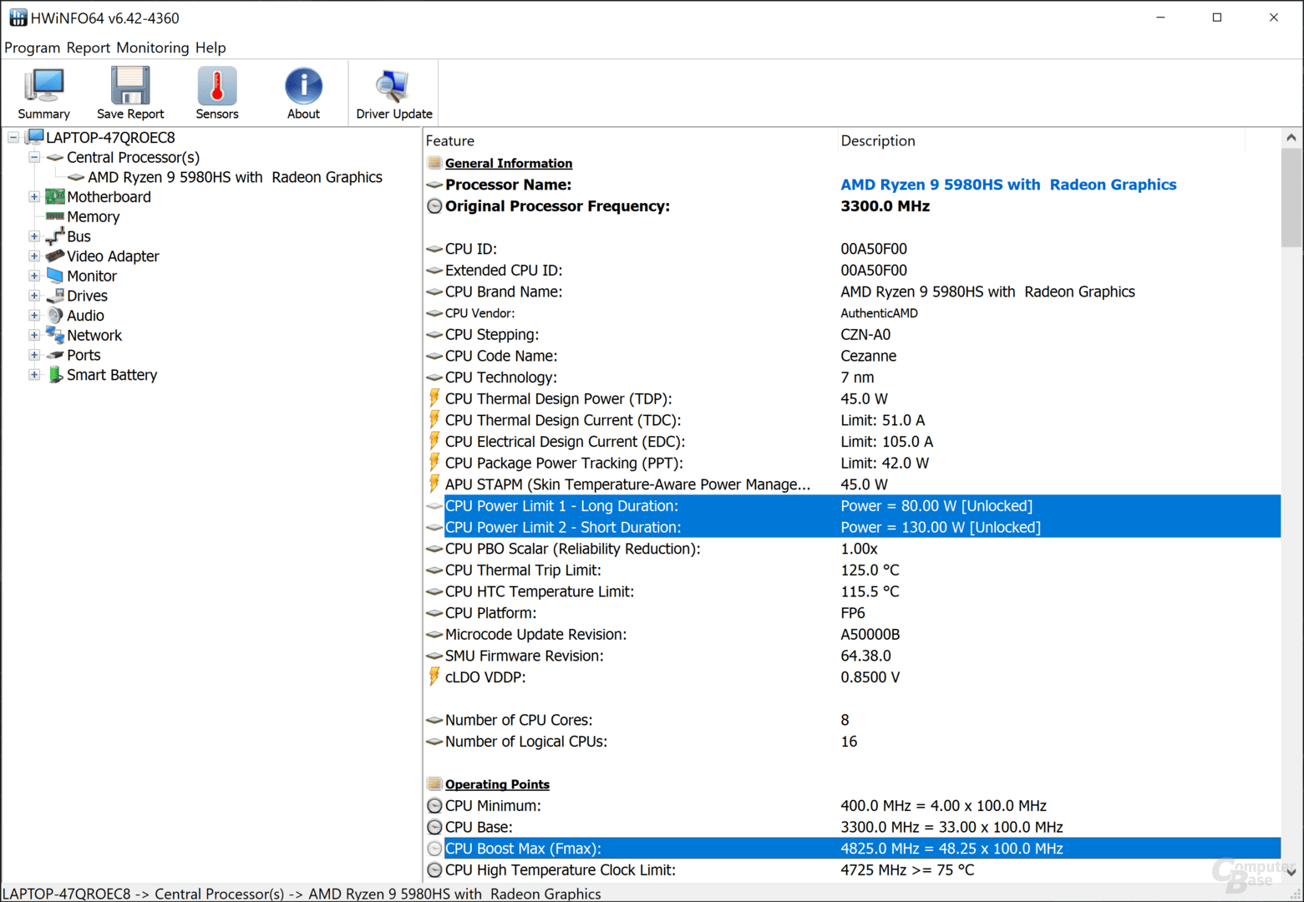Click the Operating Points section icon
Viewport: 1304px width, 902px height.
coord(434,784)
